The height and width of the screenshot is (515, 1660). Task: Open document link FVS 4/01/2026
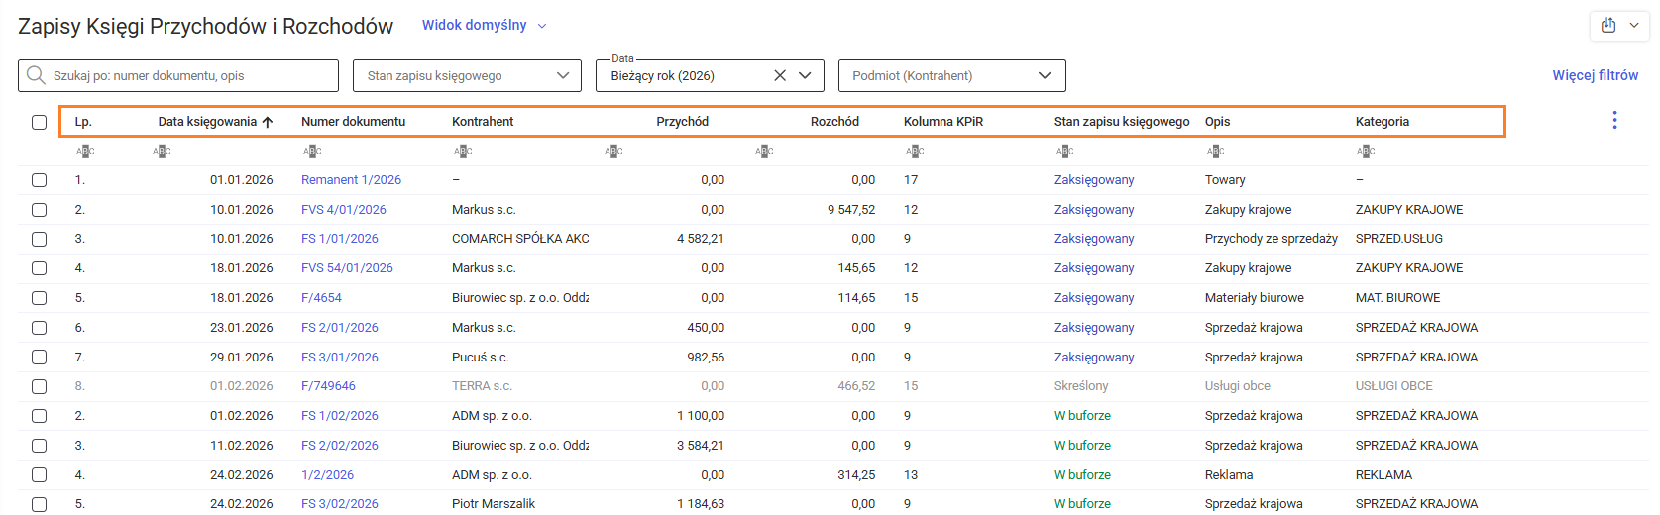pyautogui.click(x=343, y=210)
